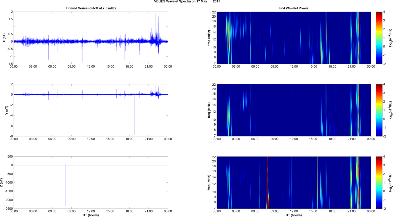Click the log2(nT²/Hz) label beside top colorbar
Screen dimensions: 393x217
click(390, 38)
